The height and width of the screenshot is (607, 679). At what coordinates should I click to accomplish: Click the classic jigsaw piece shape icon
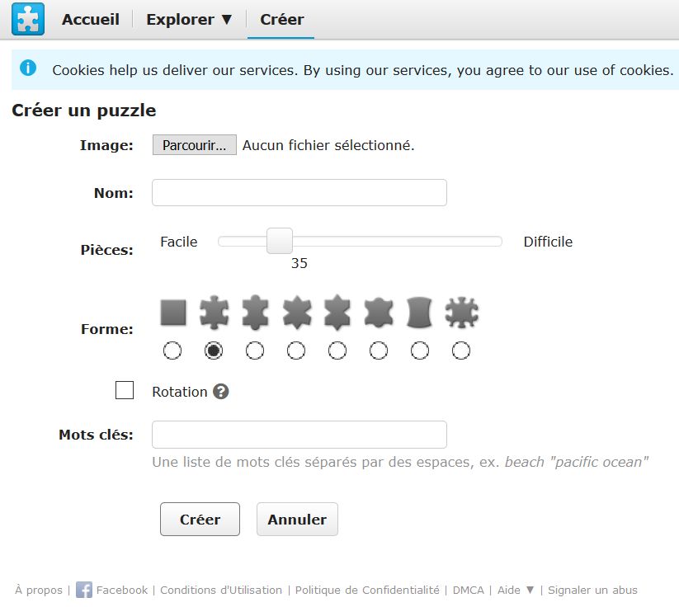click(214, 312)
